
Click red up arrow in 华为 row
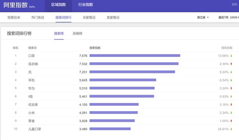coord(231,88)
